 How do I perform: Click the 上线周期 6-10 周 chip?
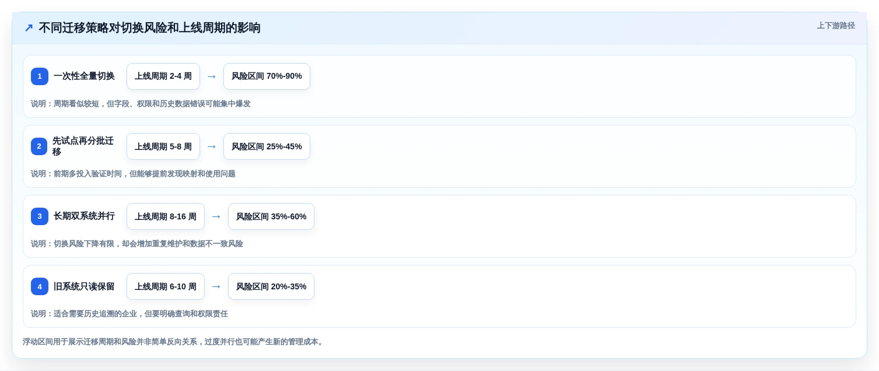point(166,286)
